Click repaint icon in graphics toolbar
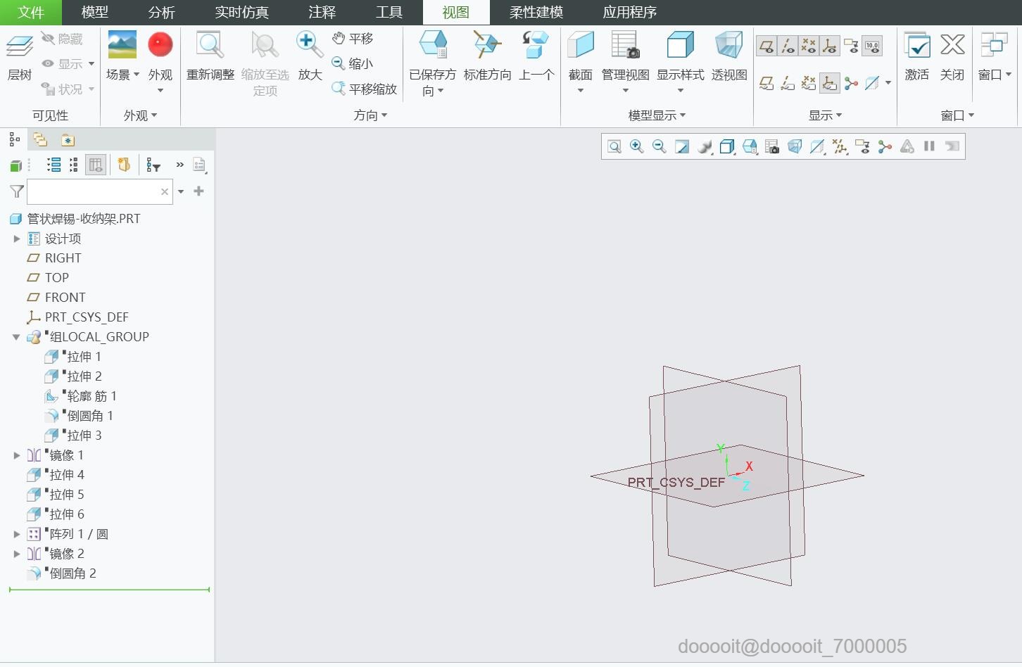 pos(682,146)
